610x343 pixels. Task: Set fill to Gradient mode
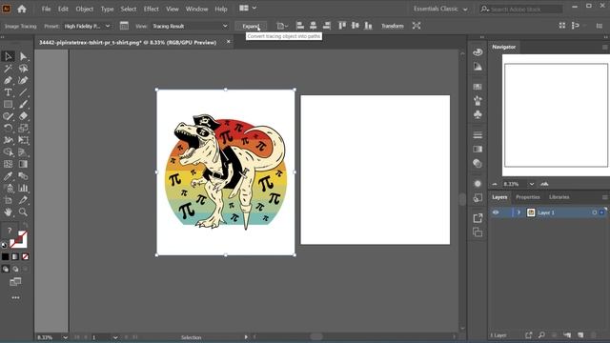[x=15, y=256]
